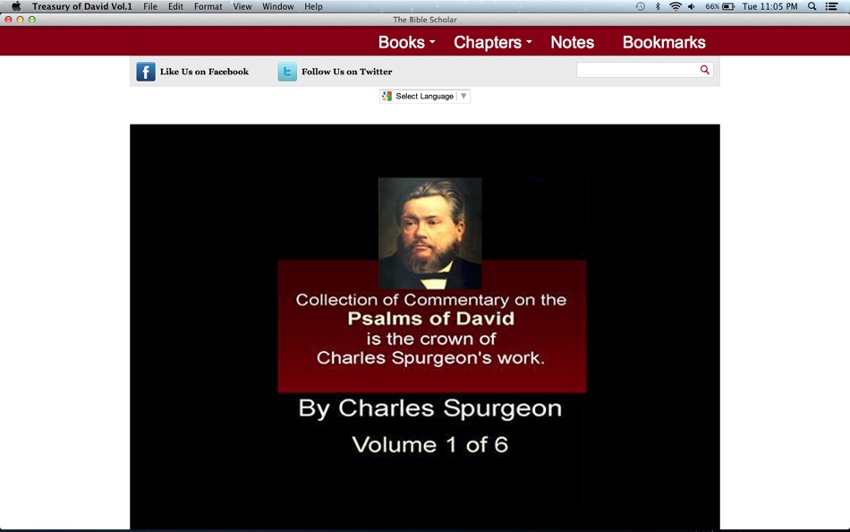
Task: Open Time Machine status icon
Action: pos(641,6)
